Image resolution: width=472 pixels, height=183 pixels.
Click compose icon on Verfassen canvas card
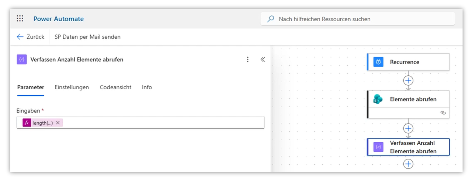tap(378, 147)
